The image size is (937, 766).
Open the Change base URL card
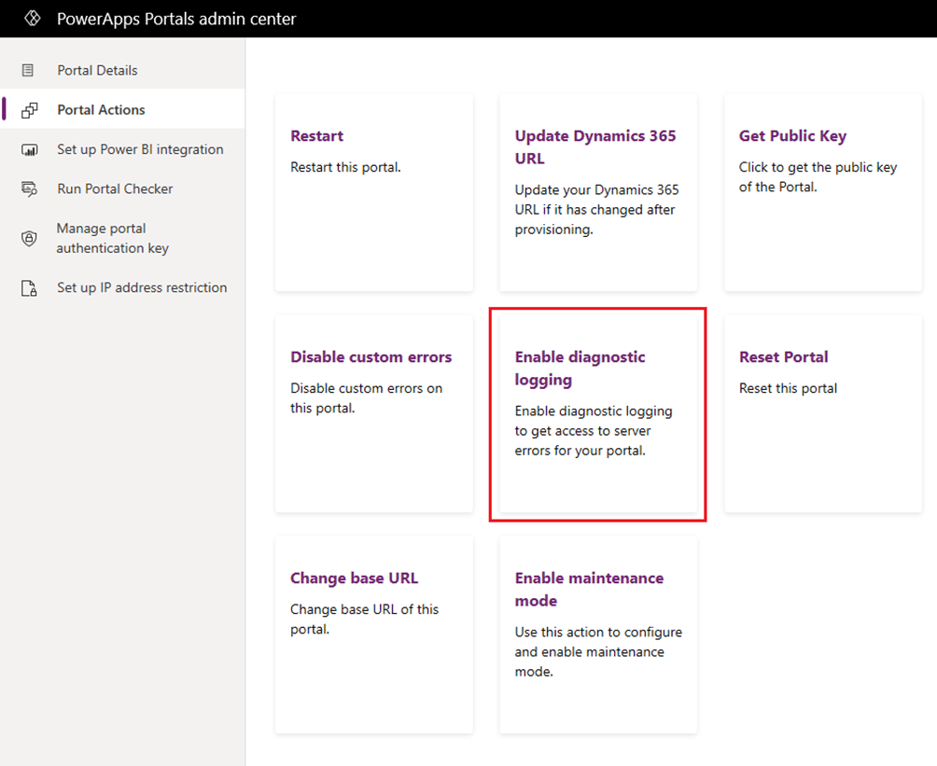(373, 634)
